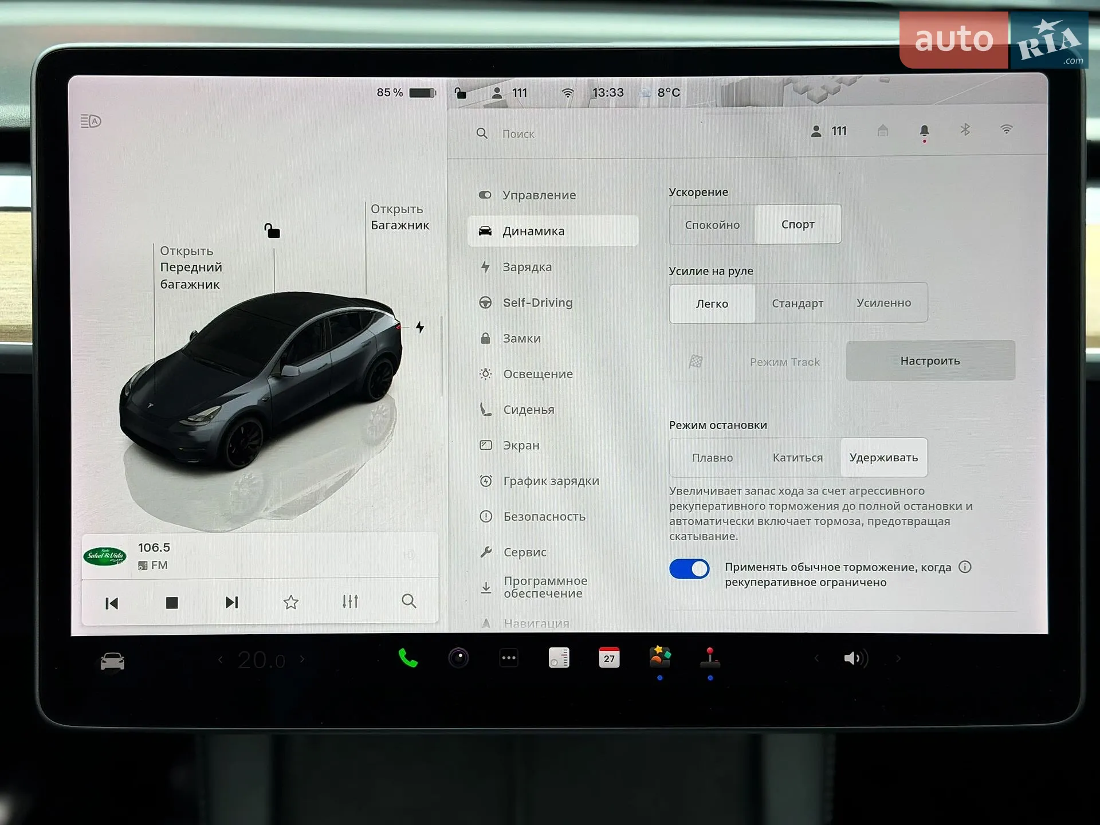Open the dashcam camera app
The width and height of the screenshot is (1100, 825).
tap(458, 658)
